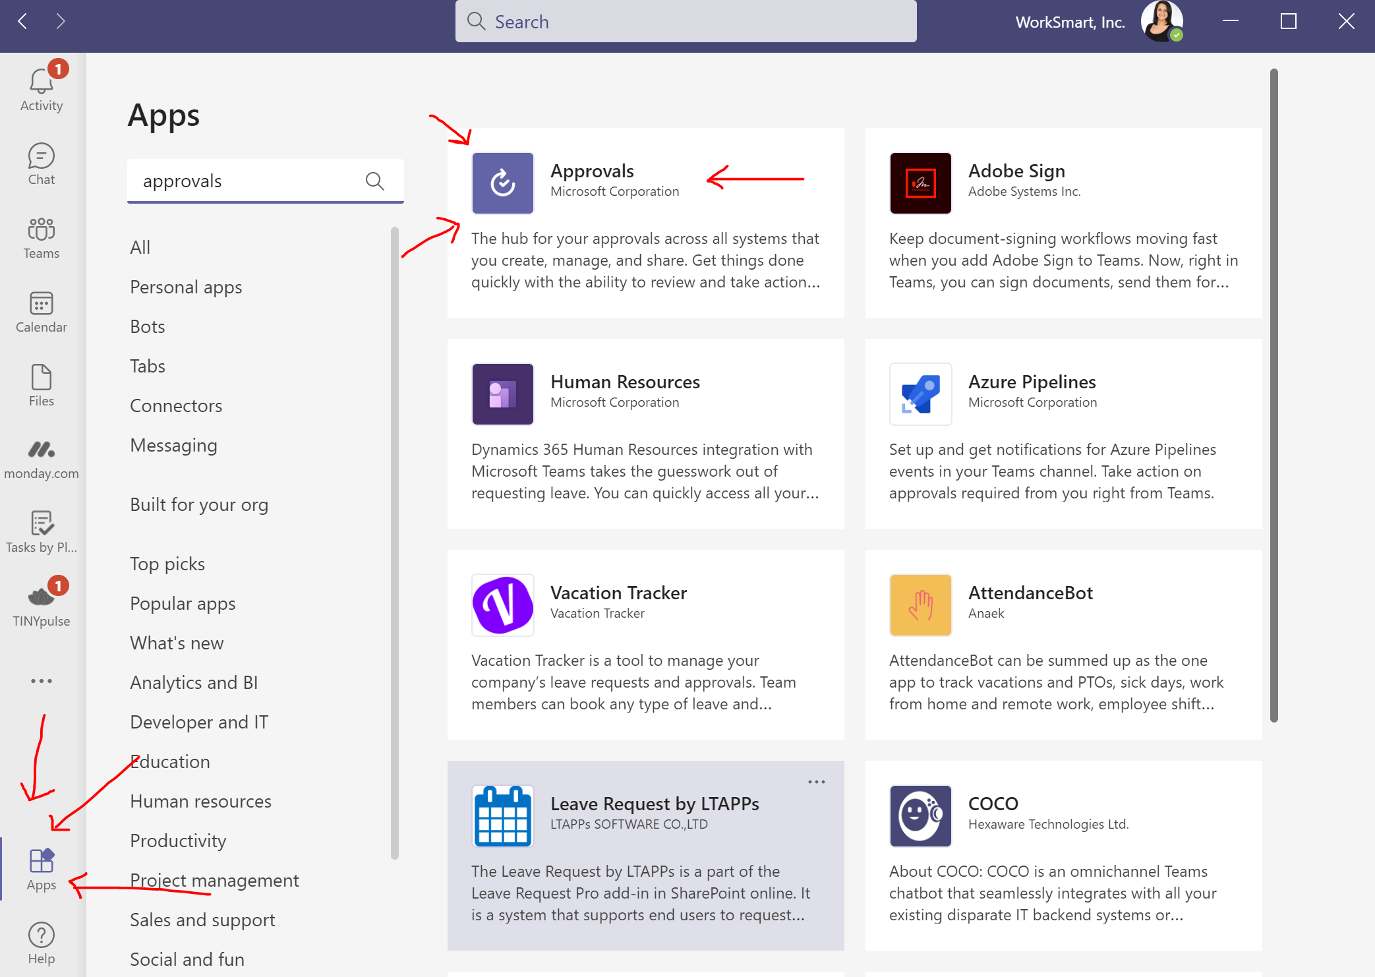Image resolution: width=1375 pixels, height=977 pixels.
Task: Click the Human Resources description text
Action: [645, 471]
